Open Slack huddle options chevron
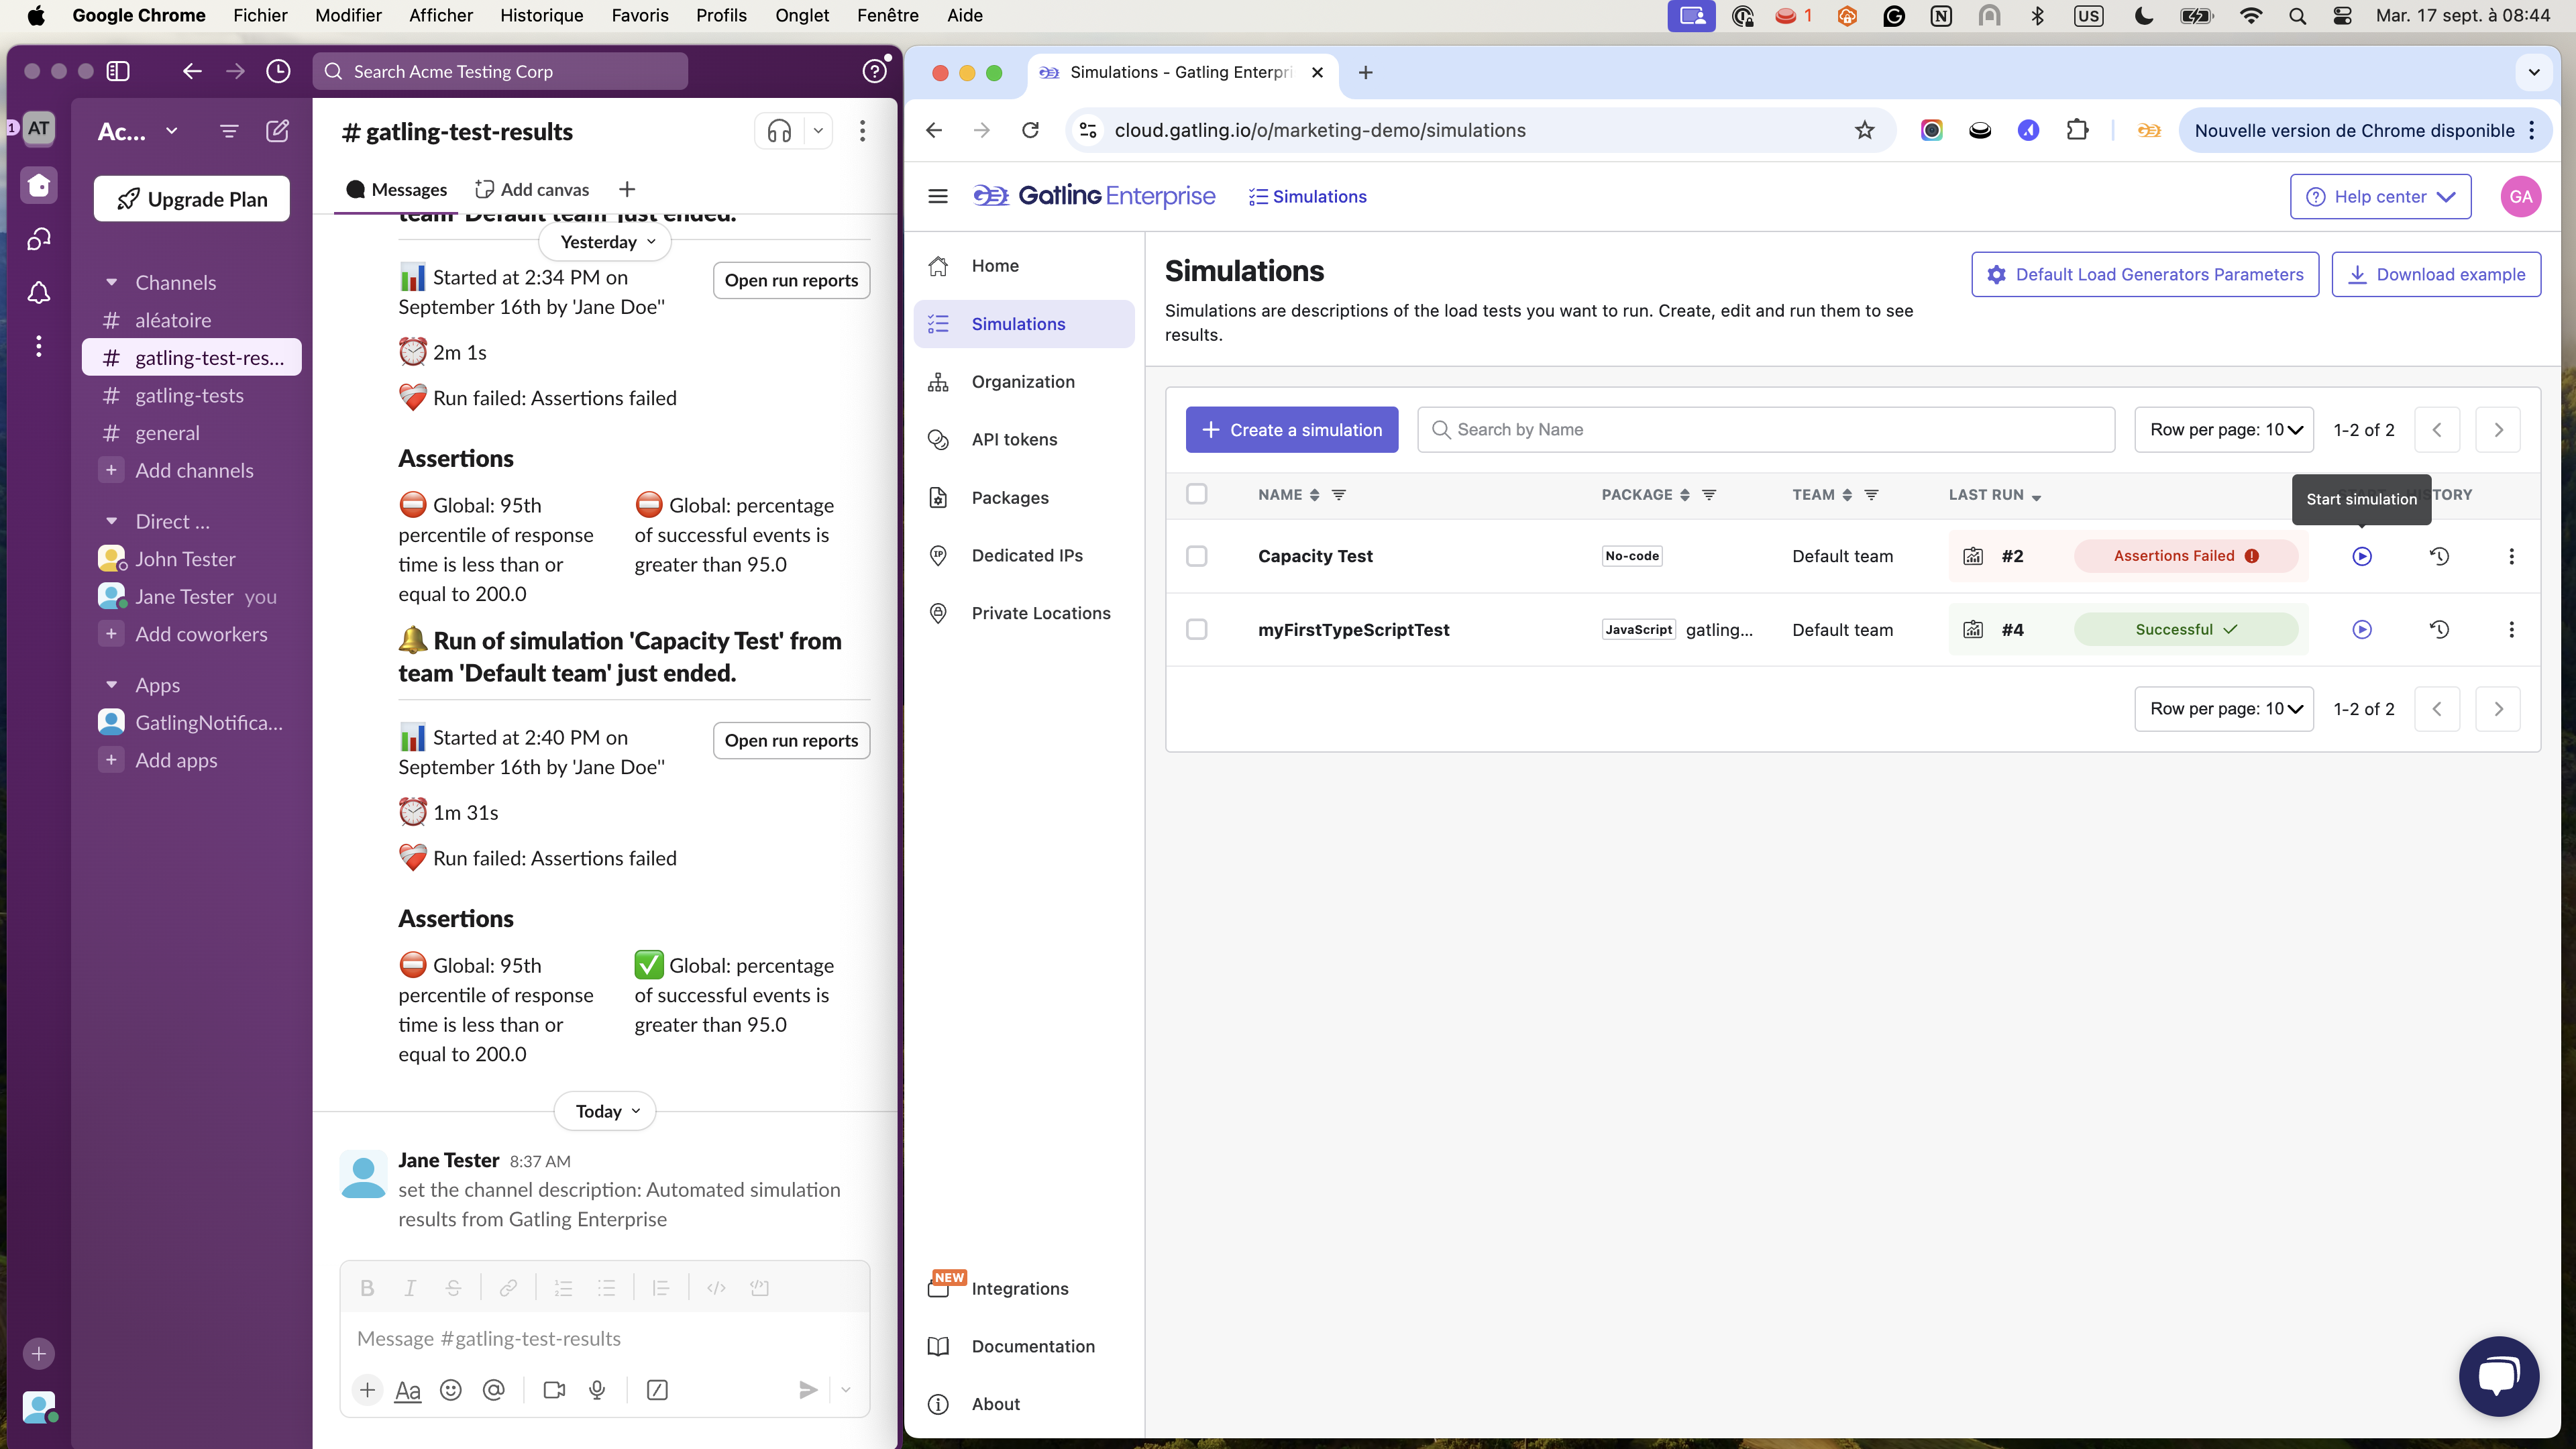 818,131
